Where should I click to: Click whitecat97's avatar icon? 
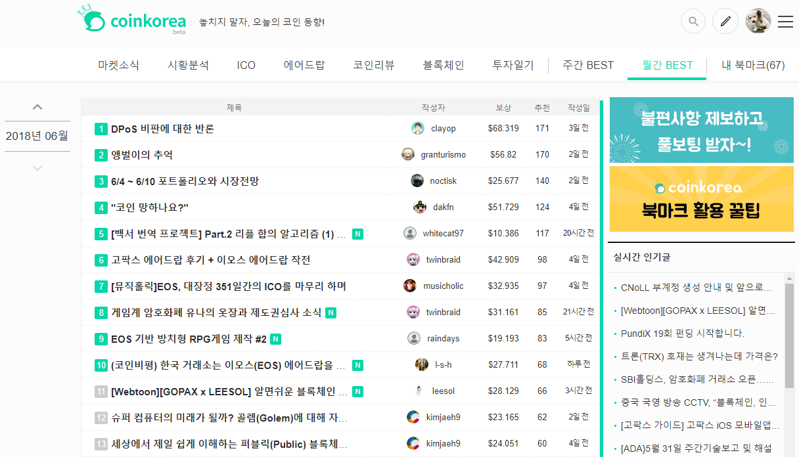[410, 233]
